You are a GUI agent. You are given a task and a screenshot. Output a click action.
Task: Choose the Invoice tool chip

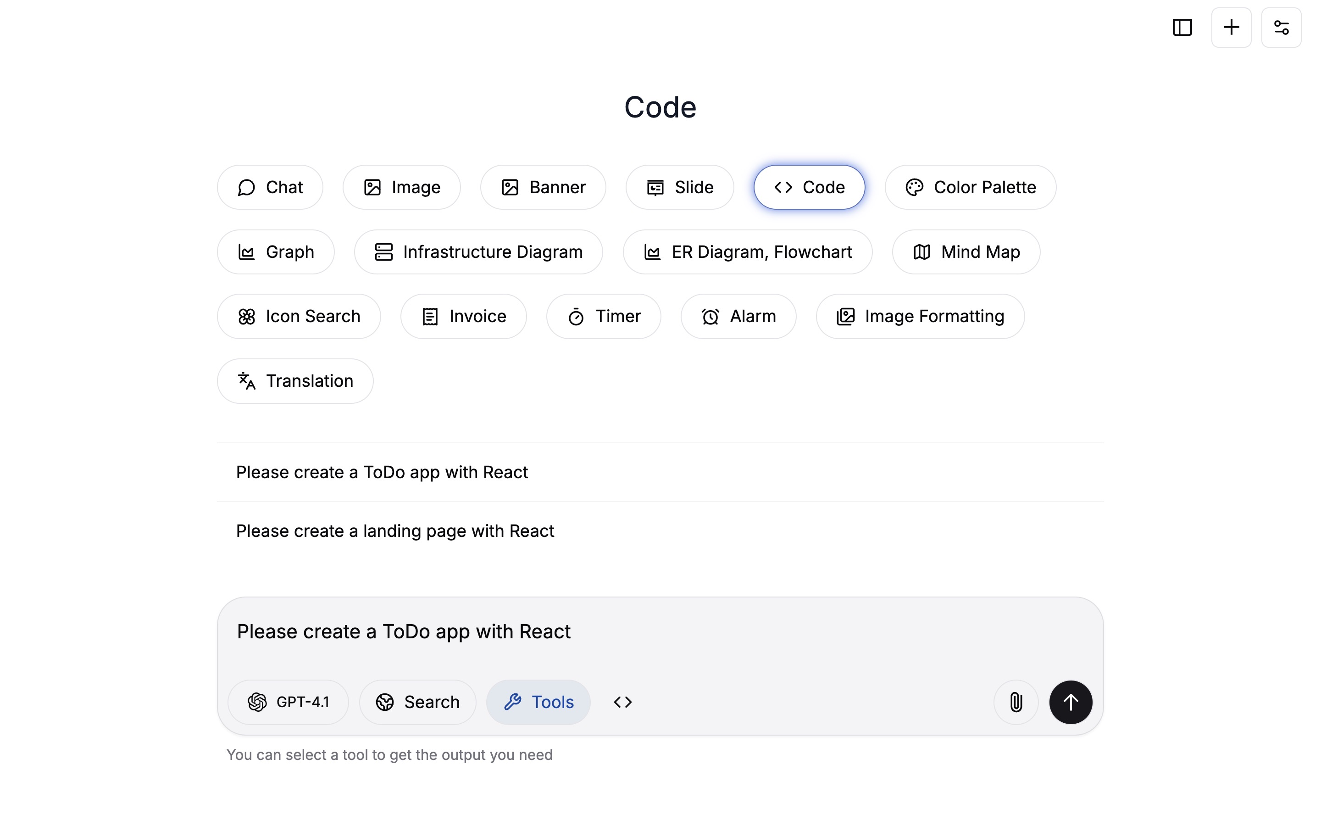click(463, 316)
